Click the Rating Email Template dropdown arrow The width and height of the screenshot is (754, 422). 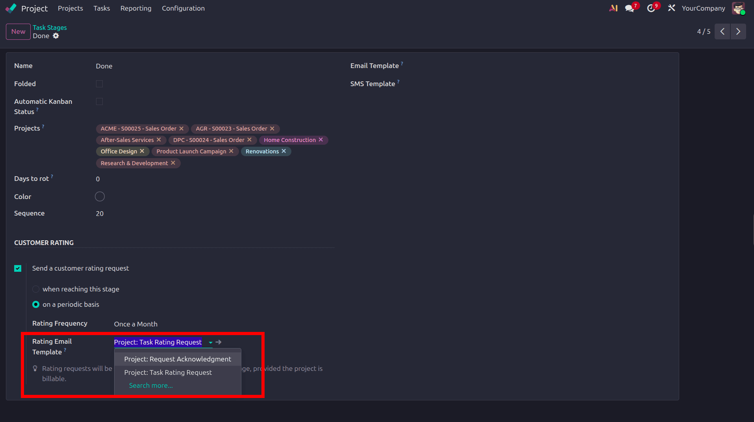point(211,343)
